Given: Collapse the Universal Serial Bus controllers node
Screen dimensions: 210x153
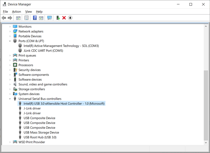Looking at the screenshot, I should (x=10, y=99).
